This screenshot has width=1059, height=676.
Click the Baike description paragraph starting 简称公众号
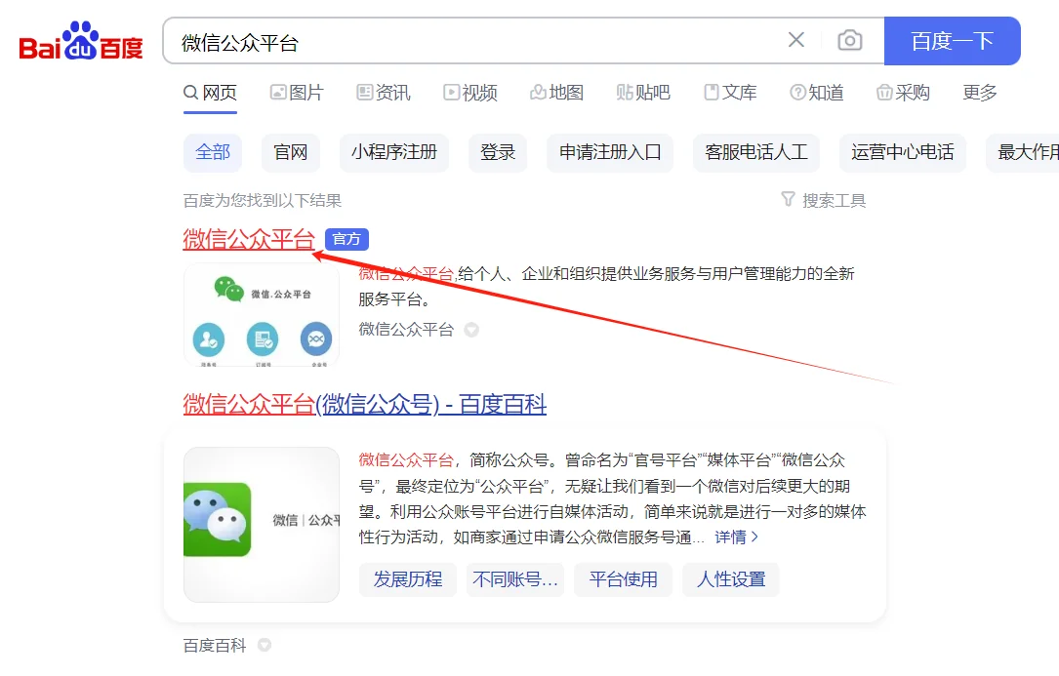pyautogui.click(x=612, y=499)
